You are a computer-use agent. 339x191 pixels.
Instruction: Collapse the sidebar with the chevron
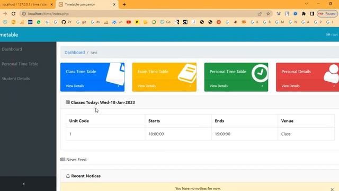pos(24,184)
